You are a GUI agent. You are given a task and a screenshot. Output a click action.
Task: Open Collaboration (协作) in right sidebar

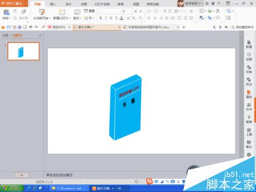[249, 107]
